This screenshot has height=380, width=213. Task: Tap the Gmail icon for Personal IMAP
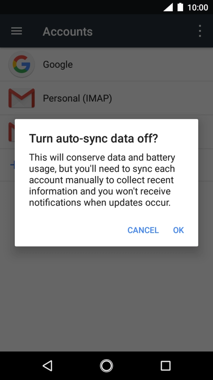(x=21, y=98)
